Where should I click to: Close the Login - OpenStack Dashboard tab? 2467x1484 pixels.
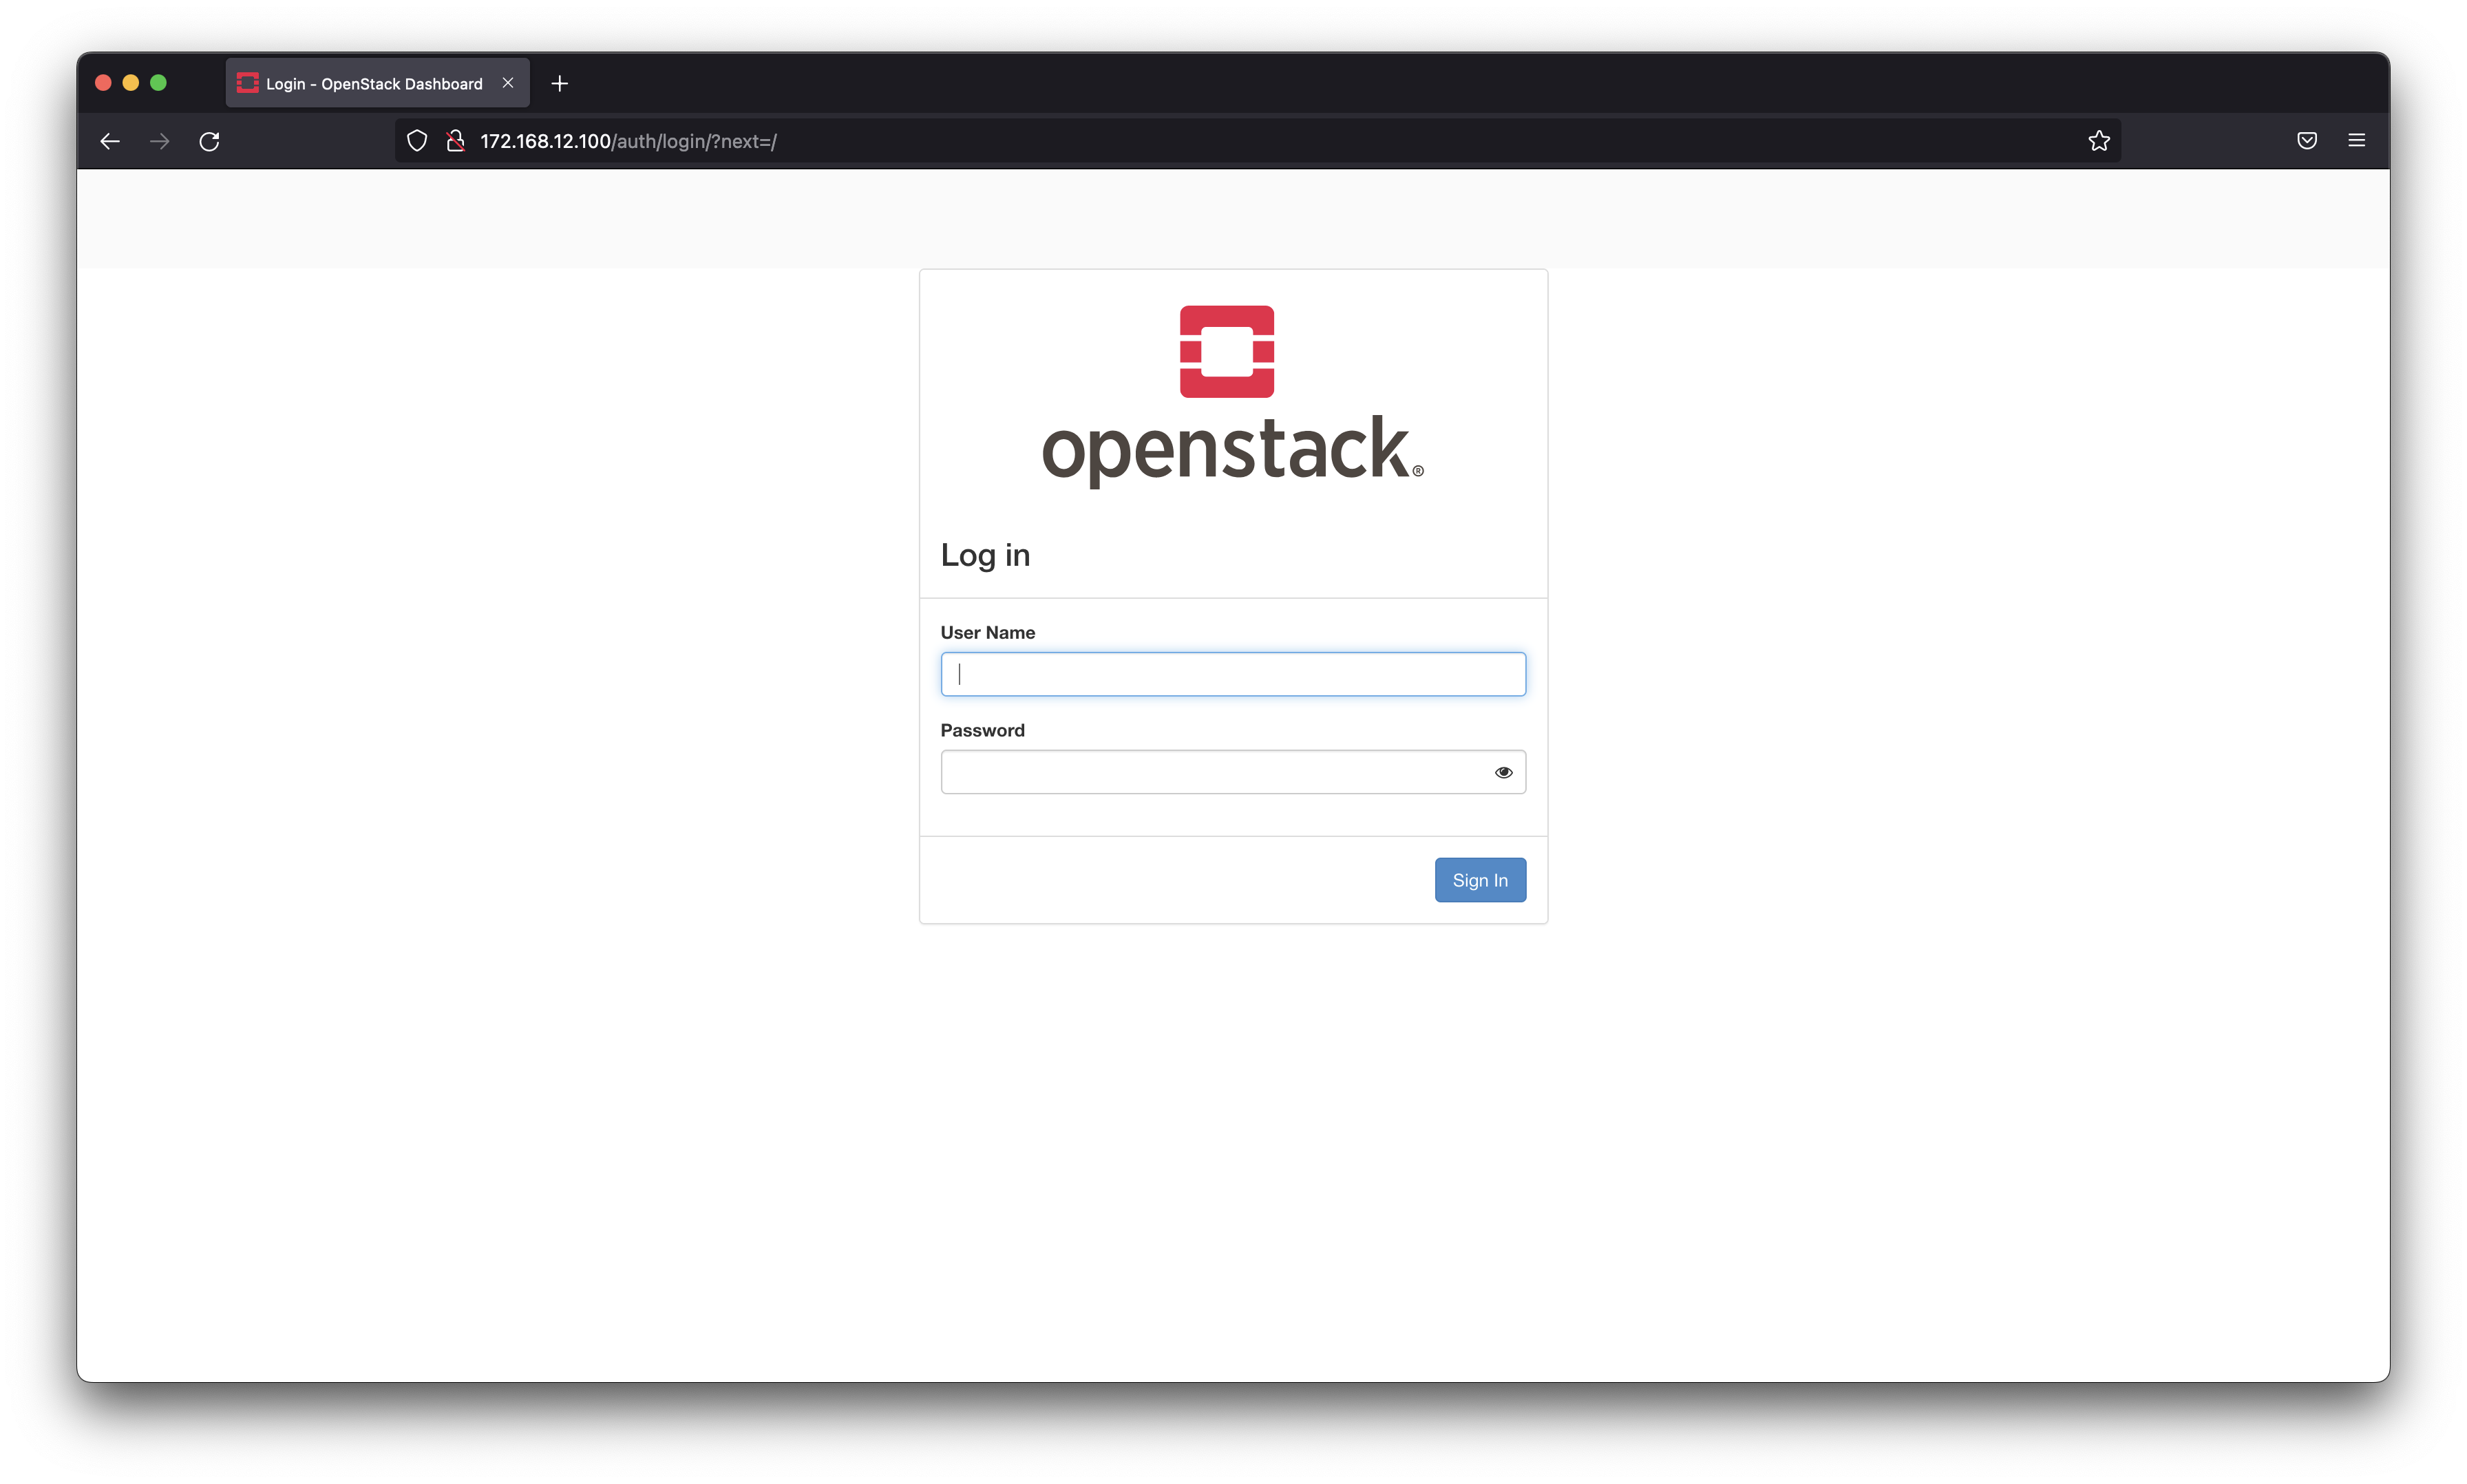(x=508, y=83)
